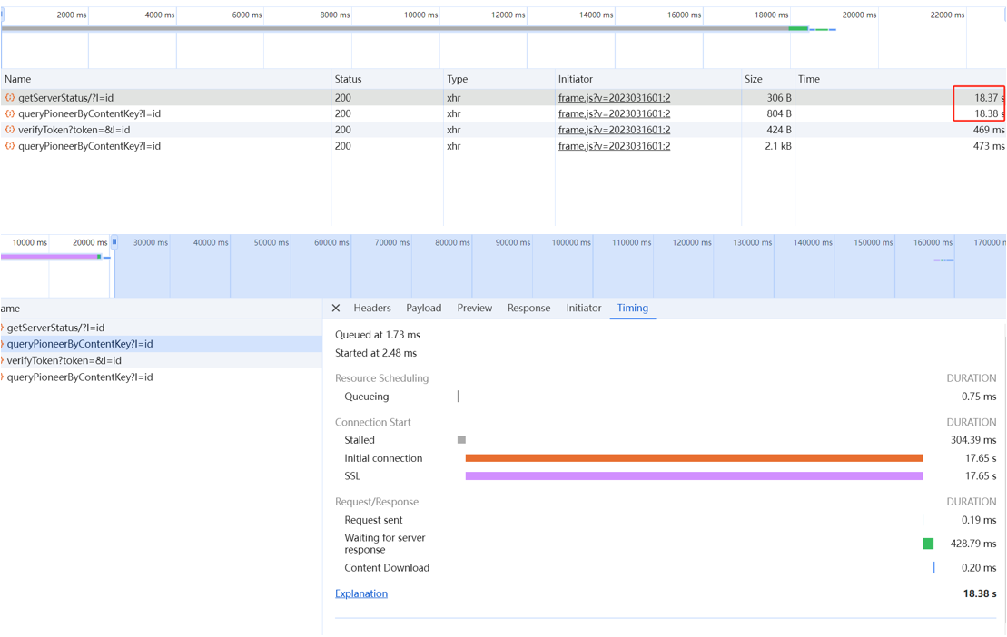Image resolution: width=1007 pixels, height=637 pixels.
Task: Click the 'Queued at 1.73 ms' text
Action: [x=378, y=335]
